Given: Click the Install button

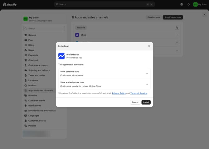Looking at the screenshot, I should 146,102.
